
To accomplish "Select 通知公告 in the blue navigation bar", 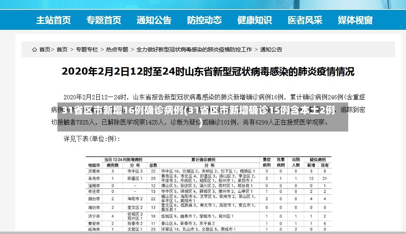I will pyautogui.click(x=154, y=20).
